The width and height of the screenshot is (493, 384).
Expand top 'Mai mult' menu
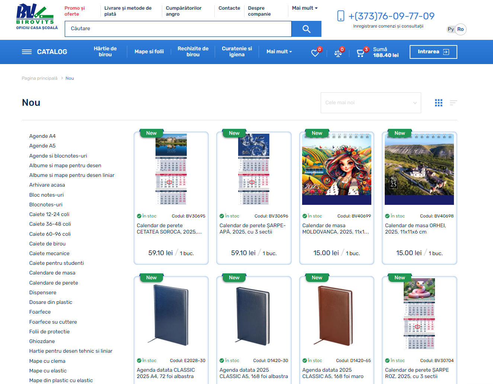click(x=305, y=8)
